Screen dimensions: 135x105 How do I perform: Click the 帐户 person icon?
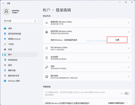pyautogui.click(x=5, y=55)
